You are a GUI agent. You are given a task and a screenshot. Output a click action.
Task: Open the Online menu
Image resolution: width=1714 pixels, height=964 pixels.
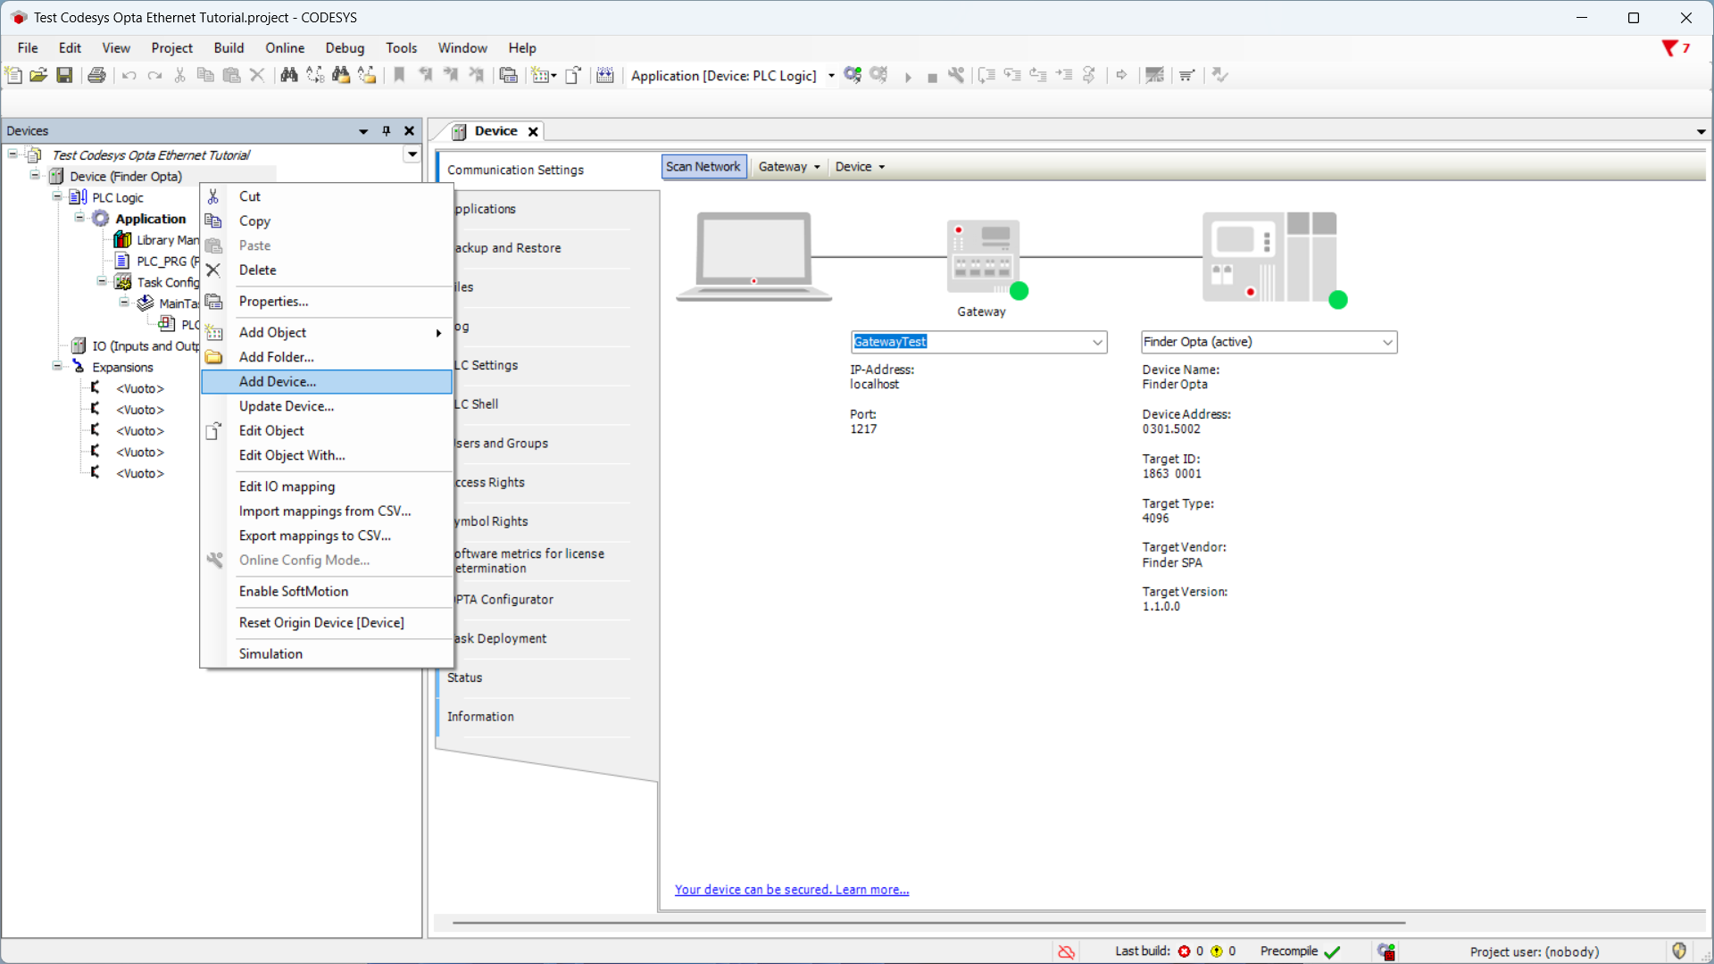(x=285, y=48)
